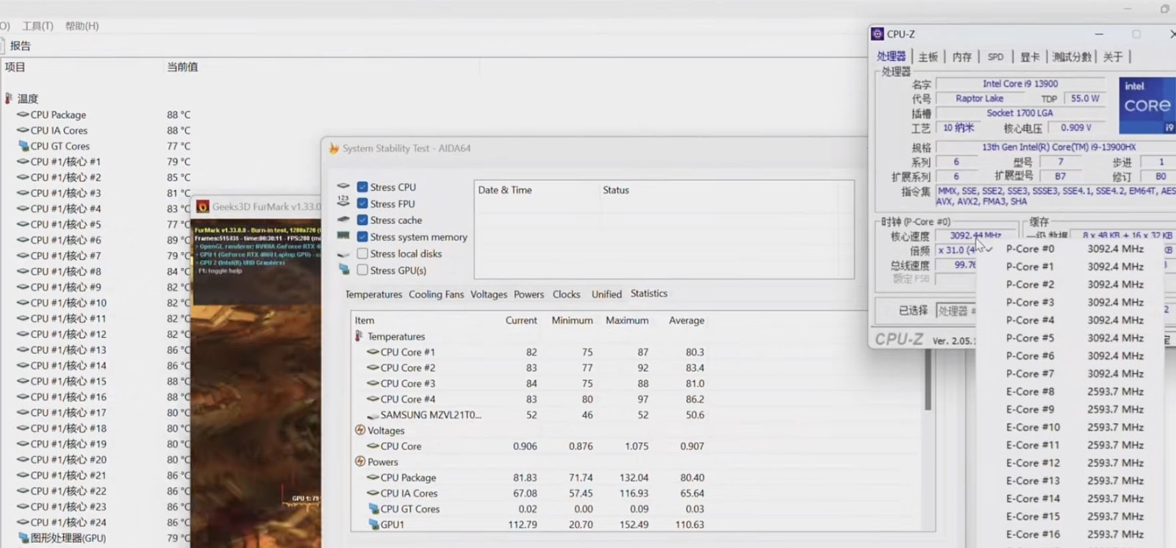Select the CPU Core #4 statistics row
Viewport: 1176px width, 548px height.
tap(535, 399)
